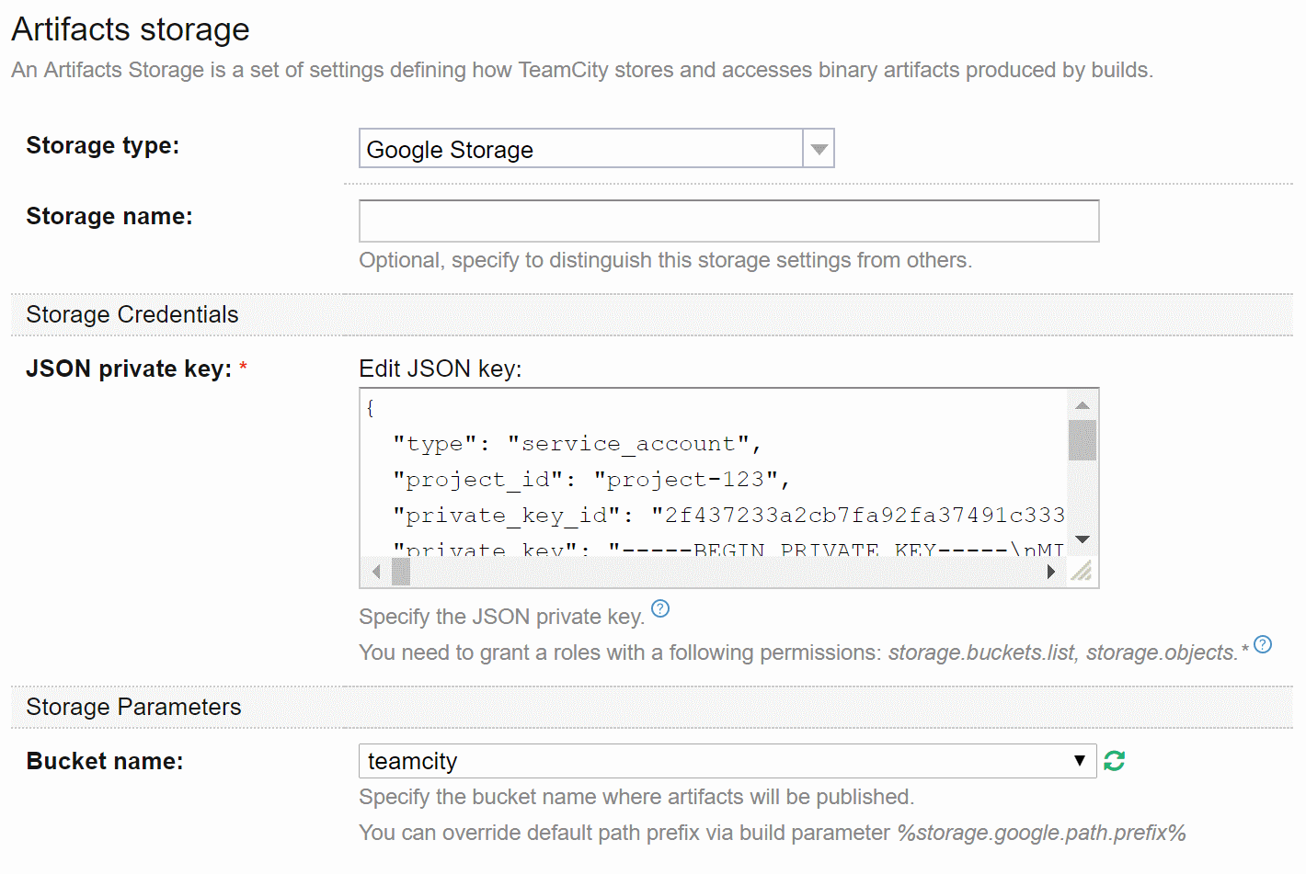Select the Storage Credentials section header
This screenshot has height=874, width=1306.
(x=132, y=314)
